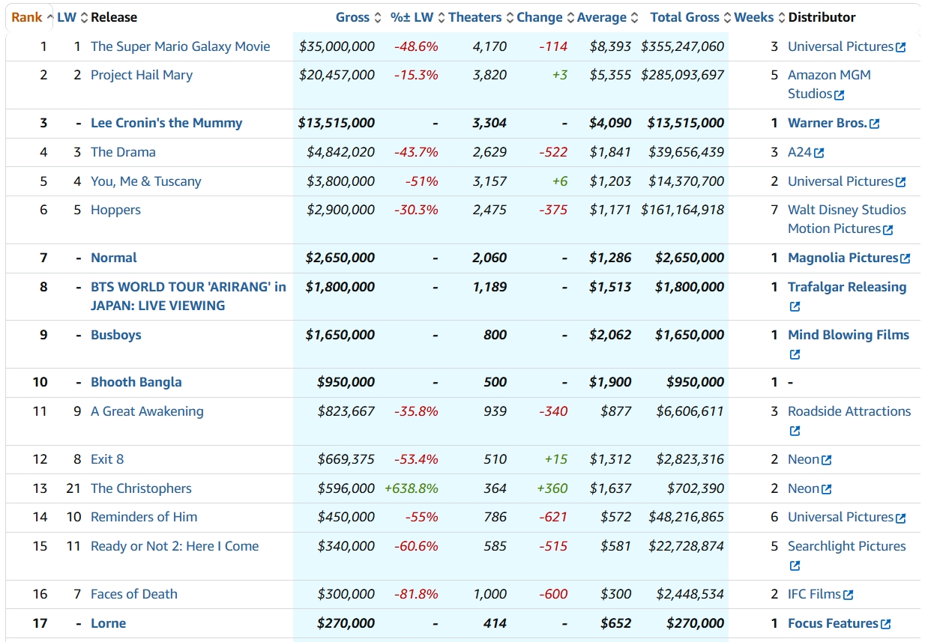Open external link icon beside Magnolia Pictures
This screenshot has width=931, height=642.
point(906,259)
